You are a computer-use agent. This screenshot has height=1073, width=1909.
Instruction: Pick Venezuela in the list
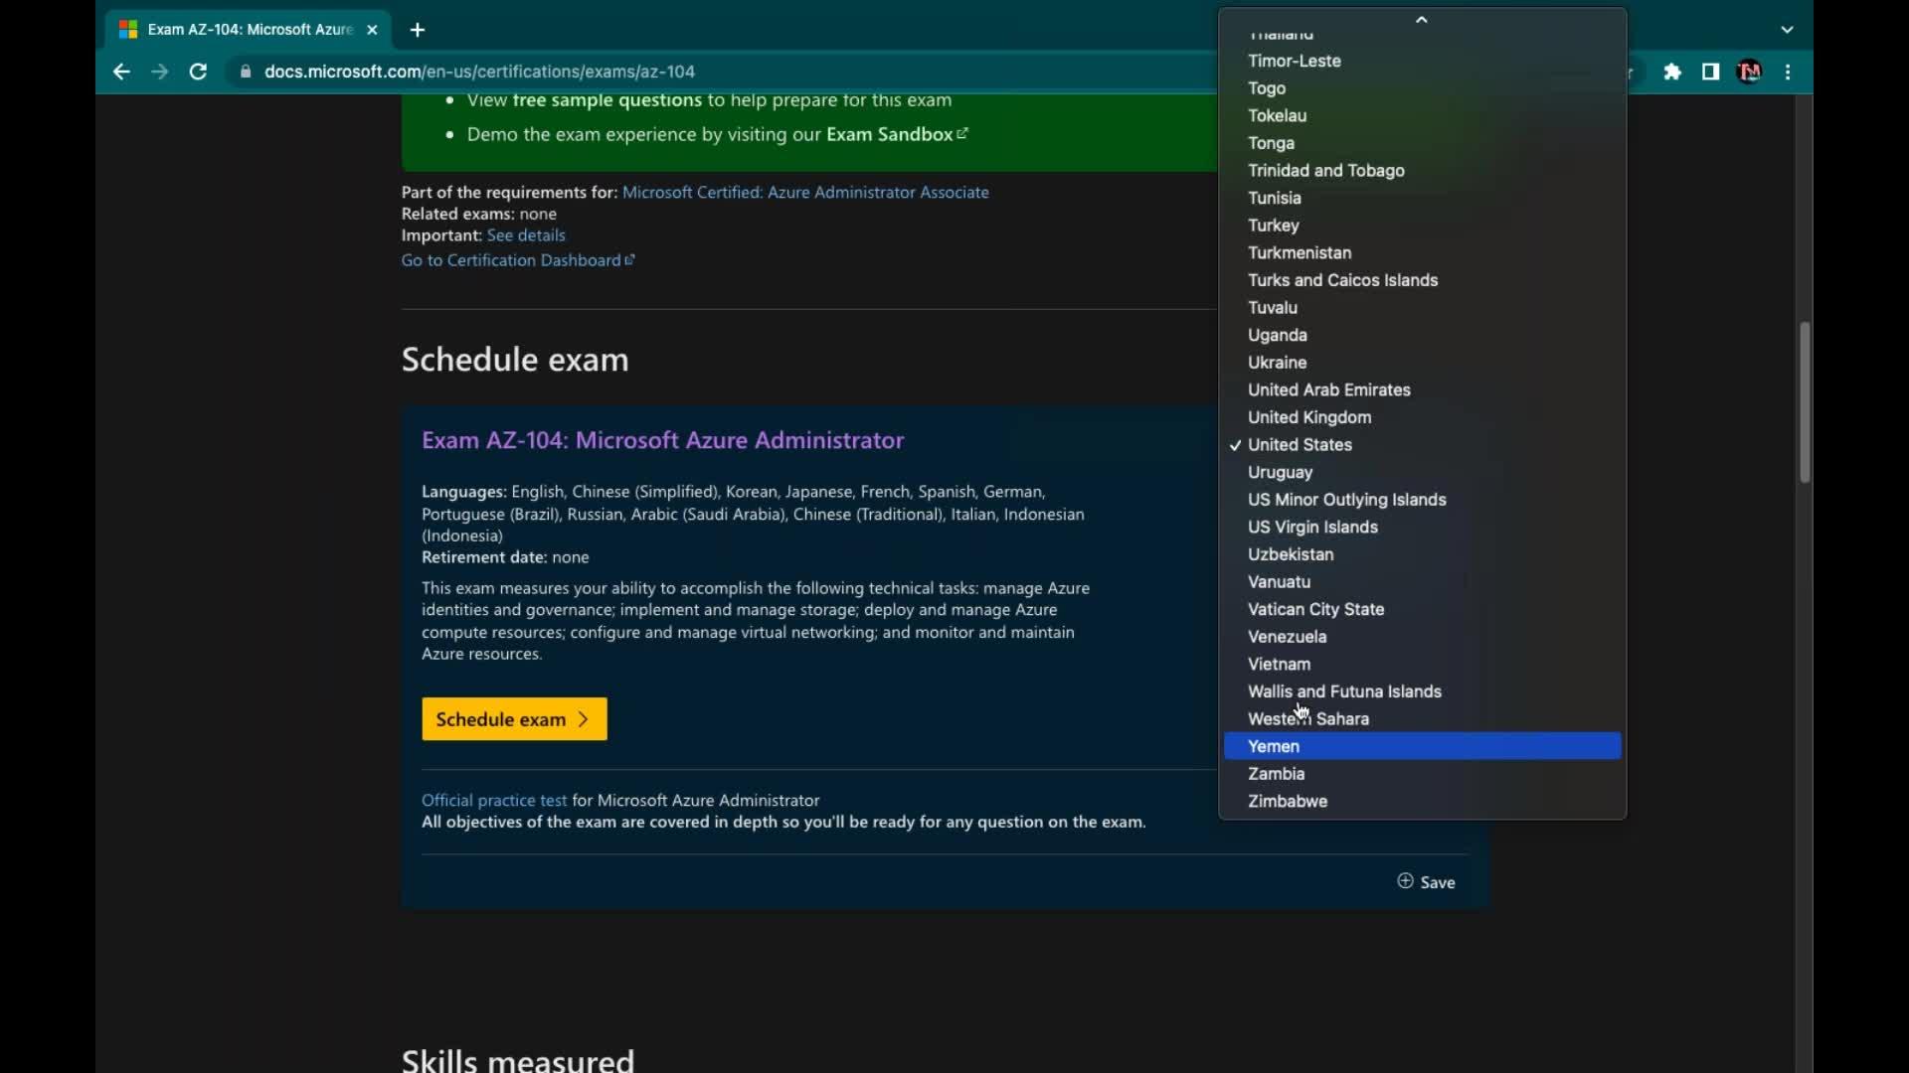(1422, 637)
